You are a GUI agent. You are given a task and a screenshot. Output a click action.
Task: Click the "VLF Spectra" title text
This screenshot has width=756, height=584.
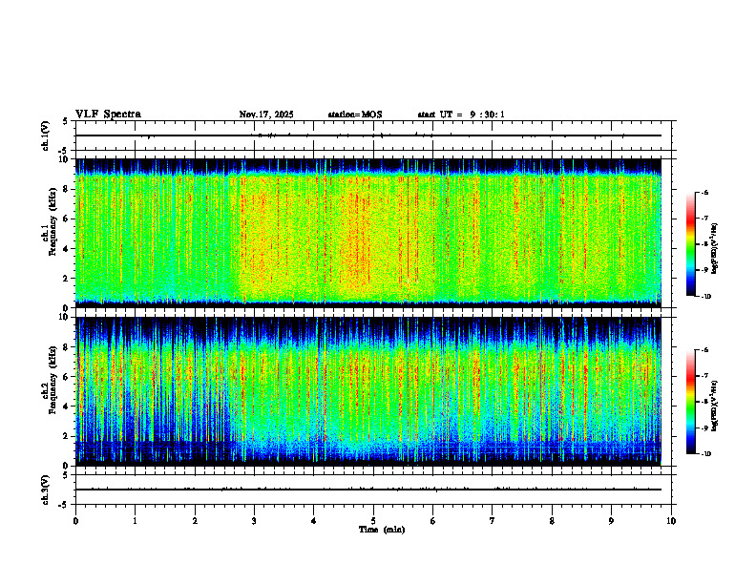point(108,115)
